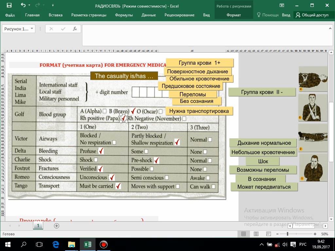The width and height of the screenshot is (335, 251).
Task: Tick the Rh Negative (November) checkbox
Action: tap(184, 118)
